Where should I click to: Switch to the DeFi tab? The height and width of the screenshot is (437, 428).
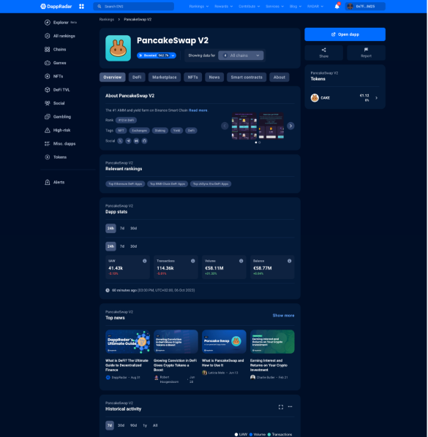(x=137, y=77)
